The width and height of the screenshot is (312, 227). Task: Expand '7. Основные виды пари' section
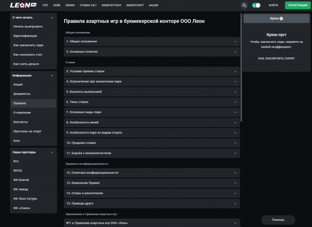coord(152,112)
